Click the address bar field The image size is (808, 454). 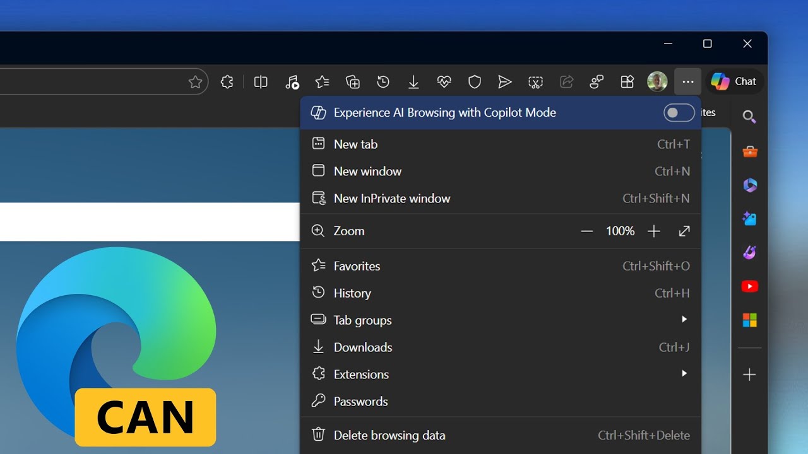tap(104, 82)
